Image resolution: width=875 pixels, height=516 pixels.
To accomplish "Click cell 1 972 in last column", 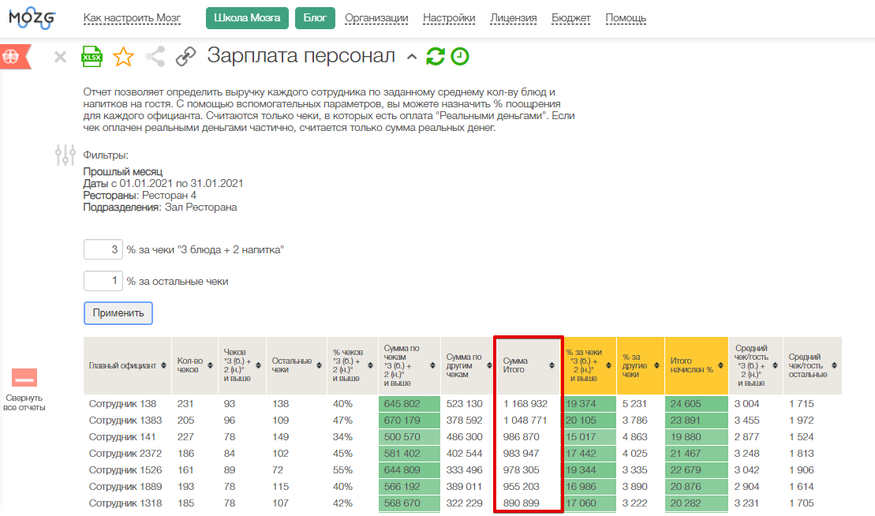I will tap(802, 420).
